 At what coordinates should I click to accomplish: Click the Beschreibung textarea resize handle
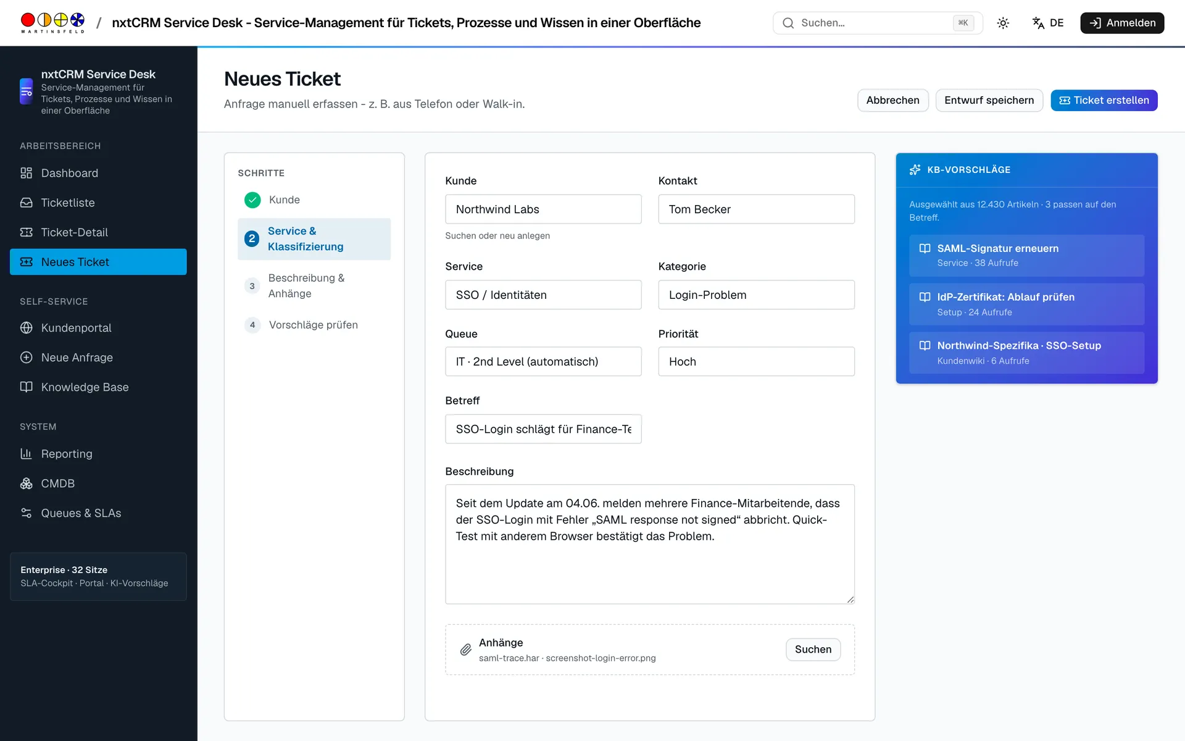coord(850,599)
